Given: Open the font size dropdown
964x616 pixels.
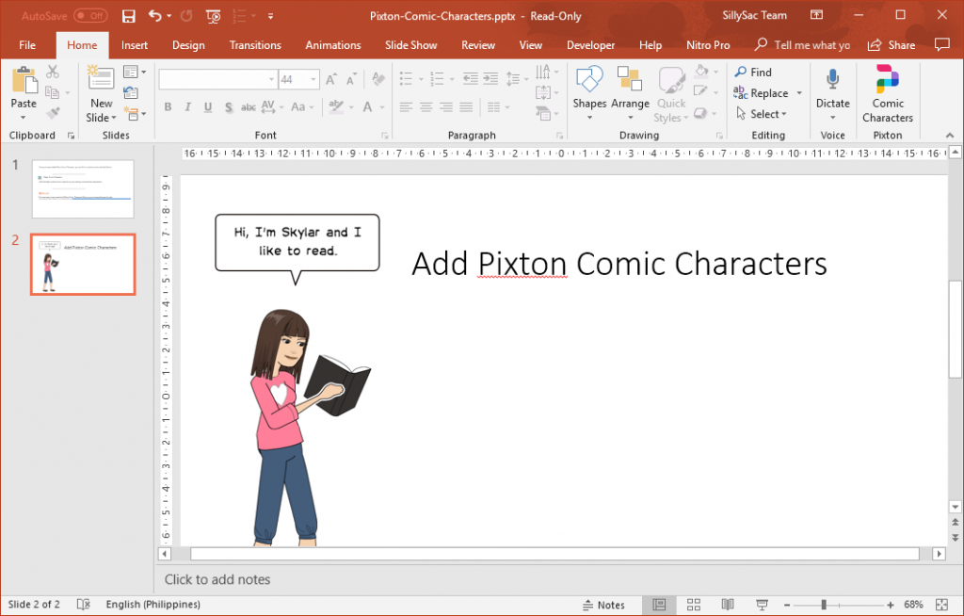Looking at the screenshot, I should click(312, 78).
